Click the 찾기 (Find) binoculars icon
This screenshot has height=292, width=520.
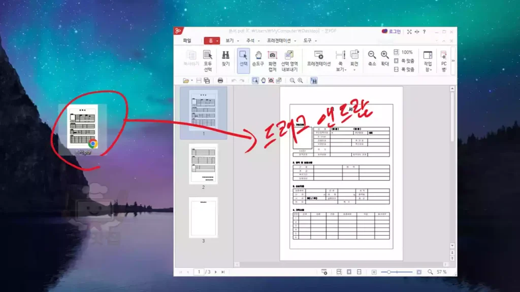pyautogui.click(x=225, y=58)
